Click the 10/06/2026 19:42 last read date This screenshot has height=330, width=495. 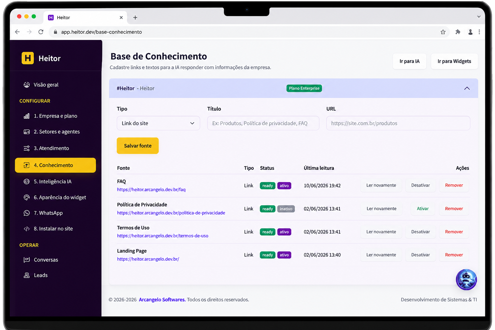[x=322, y=186]
